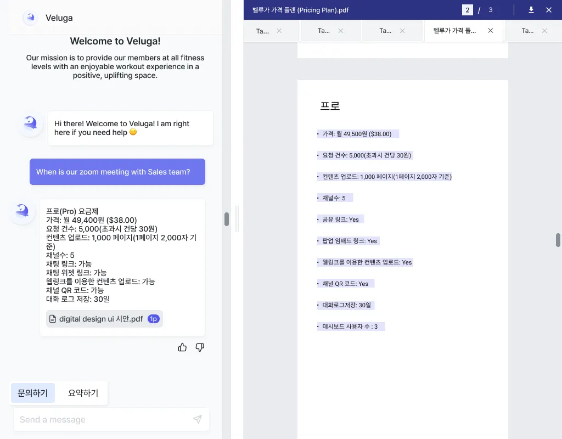Screen dimensions: 562x439
Task: Click the Veluga logo in the header
Action: pos(30,18)
